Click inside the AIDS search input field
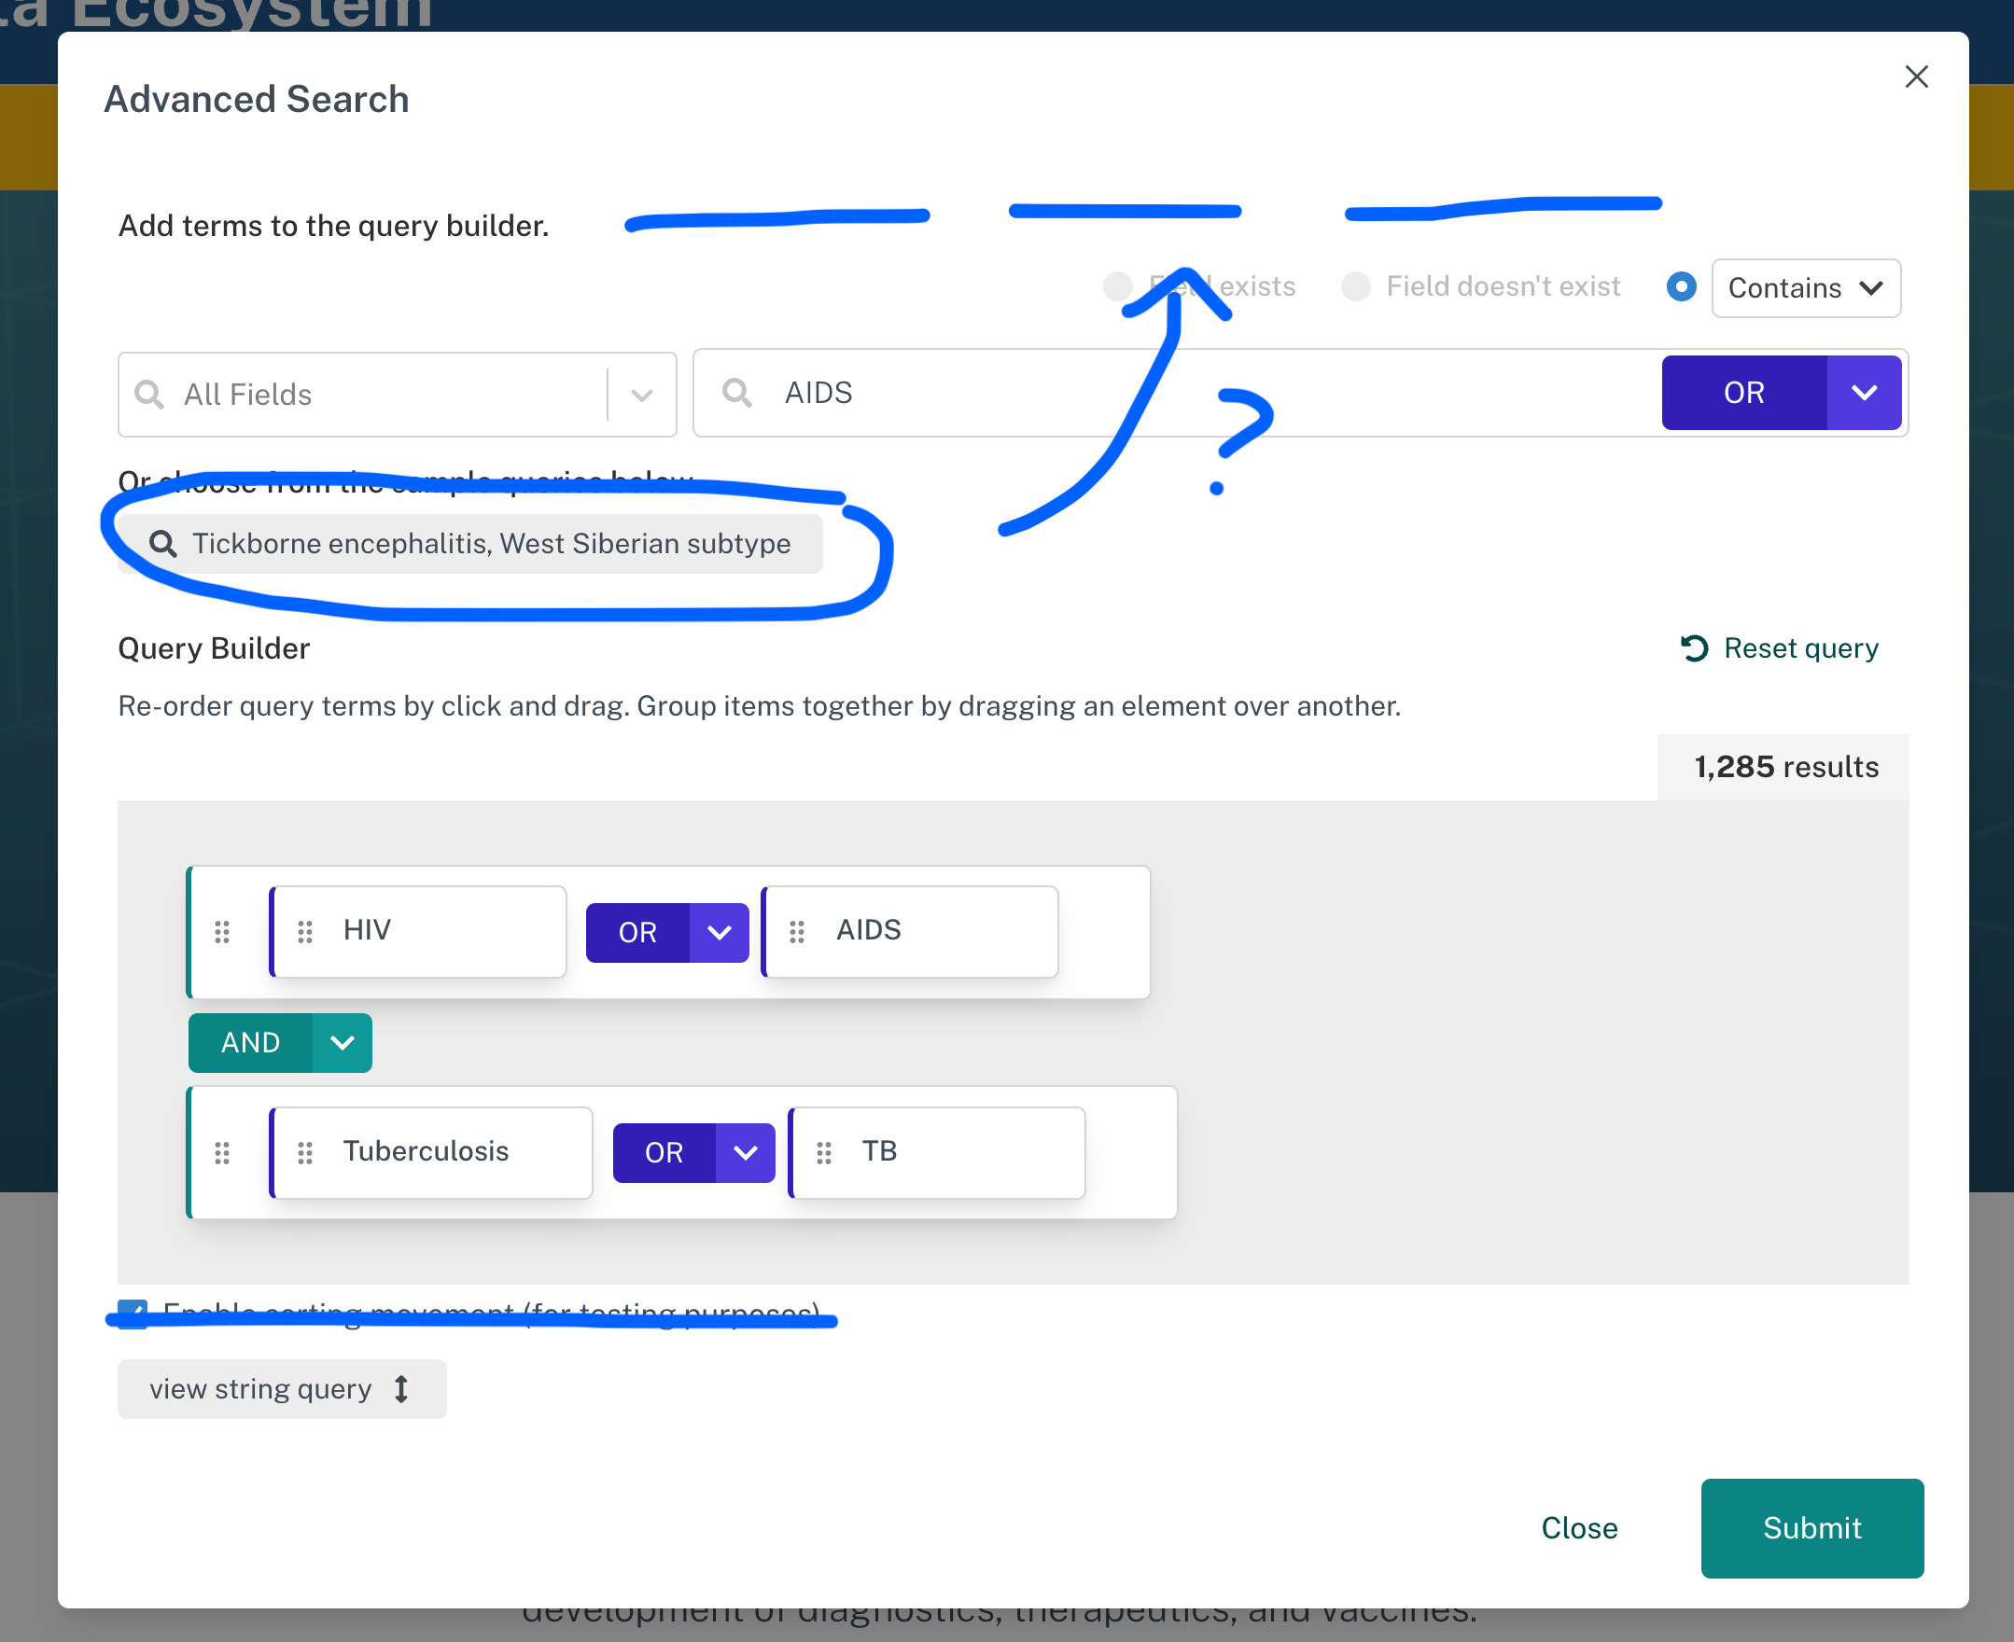 [1041, 393]
